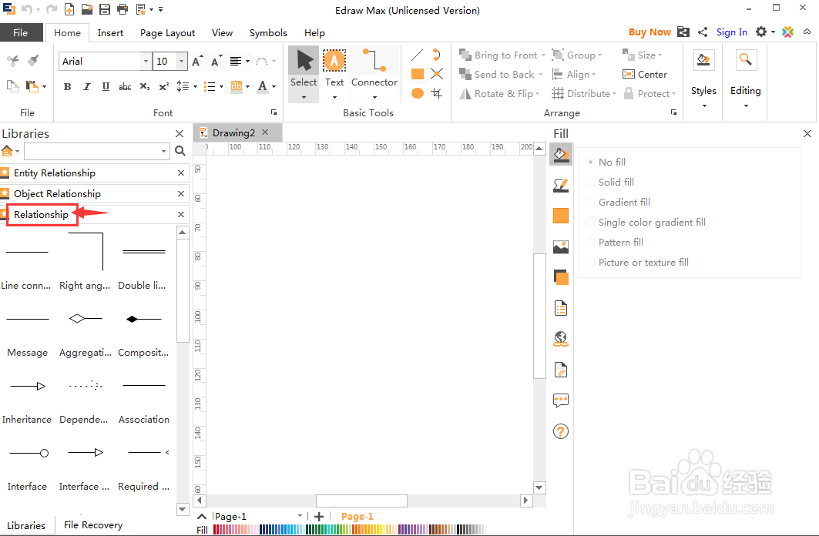Search libraries with magnifier icon
Screen dimensions: 819x536
180,152
